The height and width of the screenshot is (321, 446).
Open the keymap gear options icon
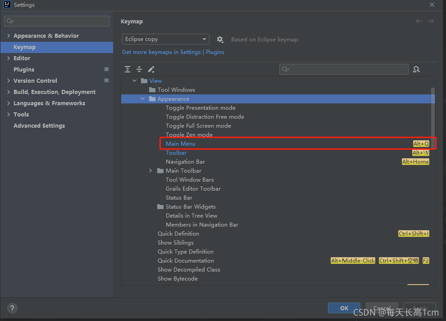[220, 40]
